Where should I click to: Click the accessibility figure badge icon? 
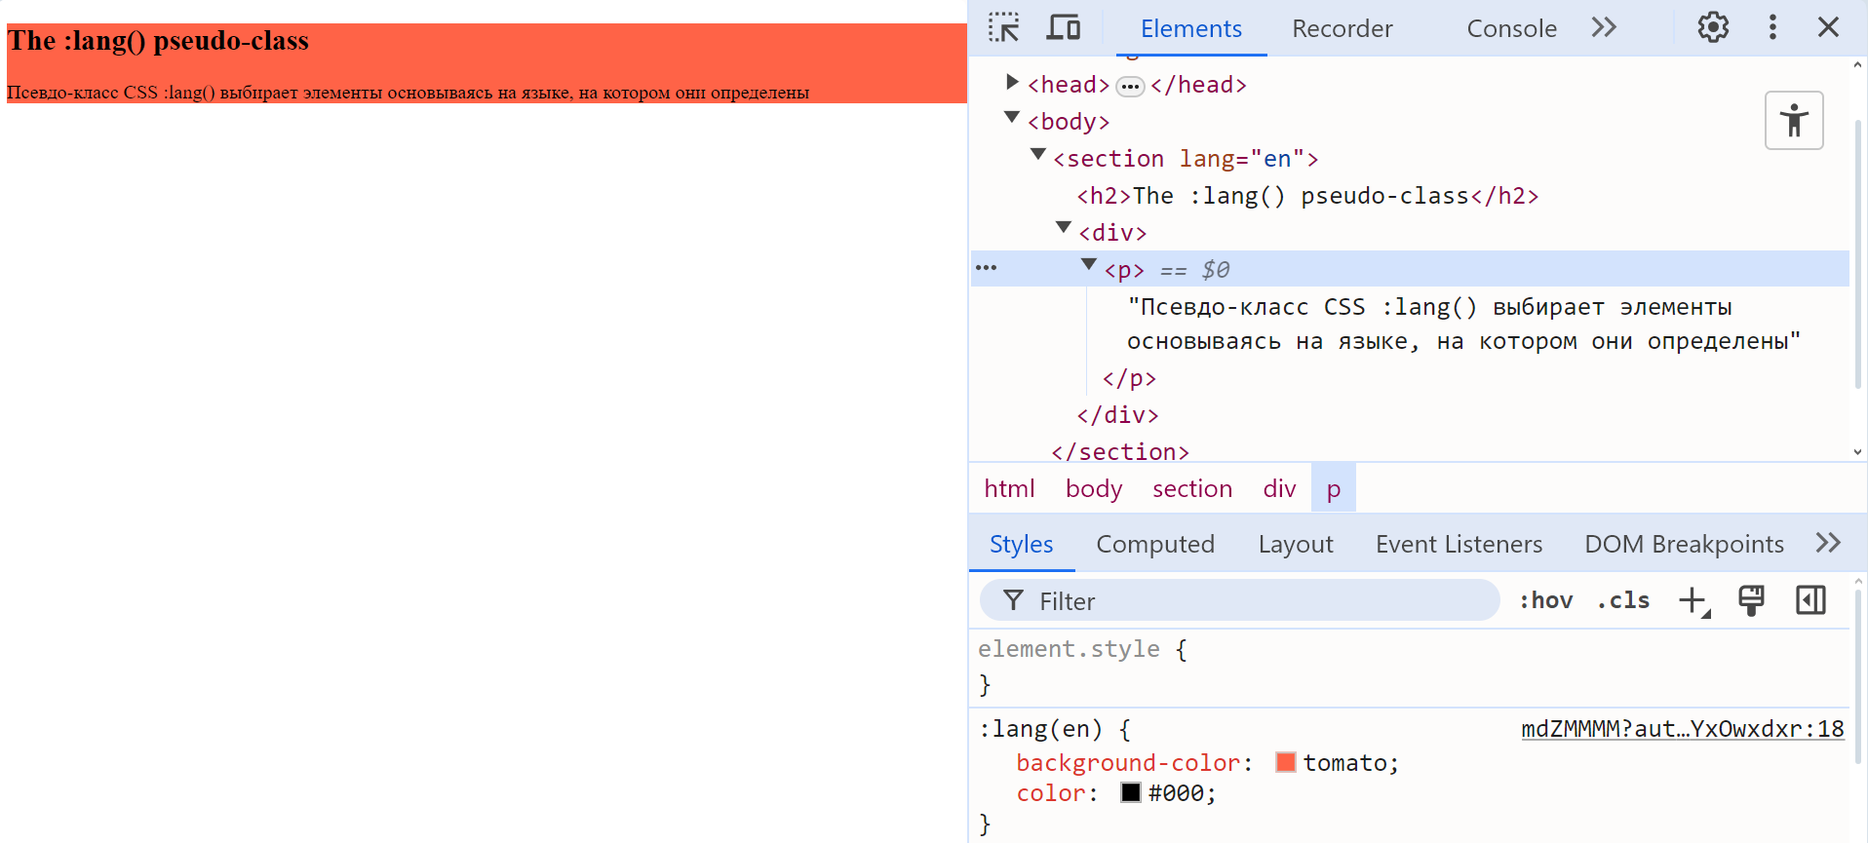[x=1794, y=121]
